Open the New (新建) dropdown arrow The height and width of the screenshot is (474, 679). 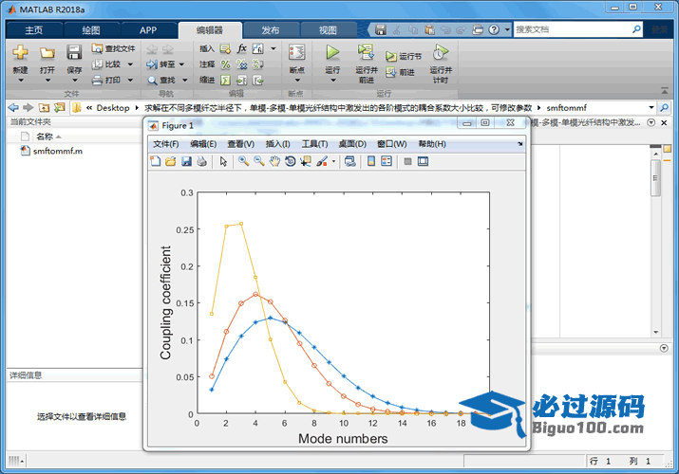20,81
